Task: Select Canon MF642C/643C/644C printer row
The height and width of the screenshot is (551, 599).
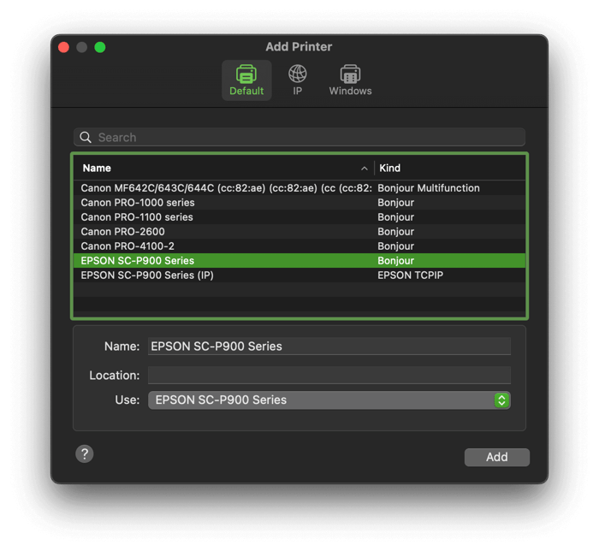Action: [x=227, y=188]
